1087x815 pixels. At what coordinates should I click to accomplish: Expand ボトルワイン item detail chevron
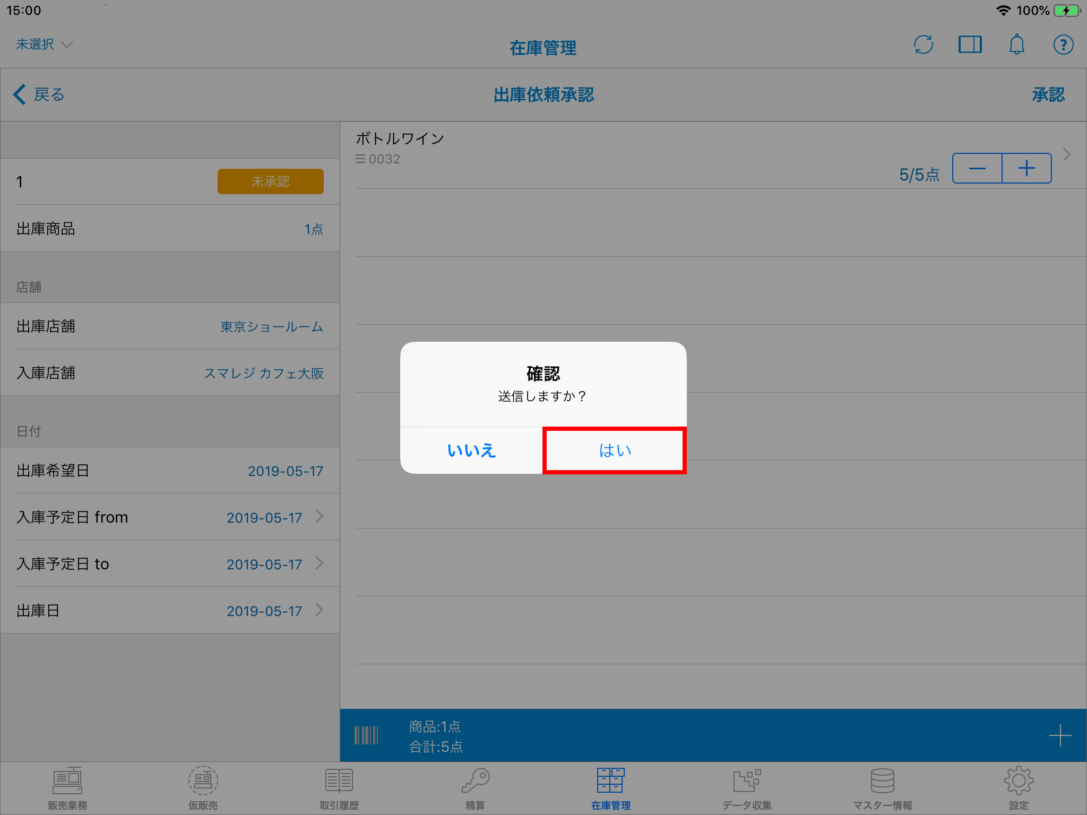click(1067, 154)
